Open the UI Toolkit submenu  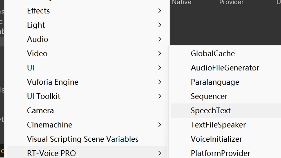click(87, 96)
